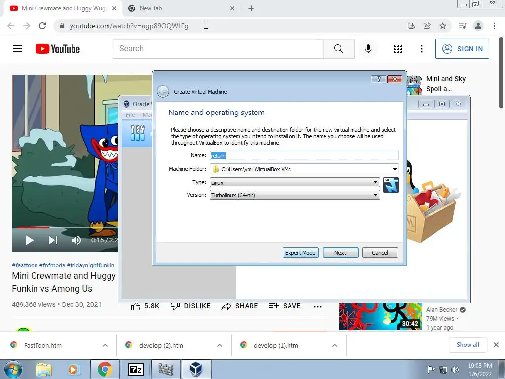Open 7-Zip from the taskbar
Viewport: 505px width, 379px height.
pyautogui.click(x=136, y=369)
